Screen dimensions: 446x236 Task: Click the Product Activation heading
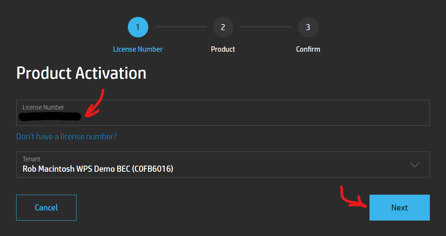click(x=82, y=73)
